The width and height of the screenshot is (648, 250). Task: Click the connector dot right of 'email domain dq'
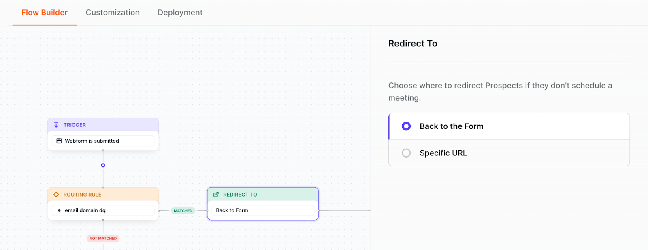159,210
